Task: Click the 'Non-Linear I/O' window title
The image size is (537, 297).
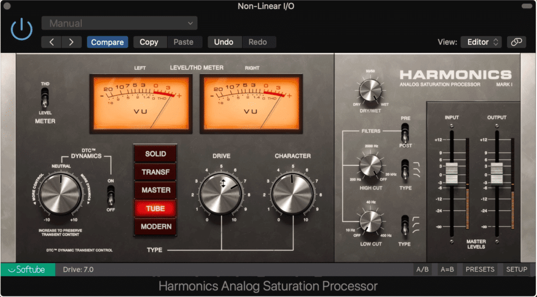Action: tap(266, 6)
